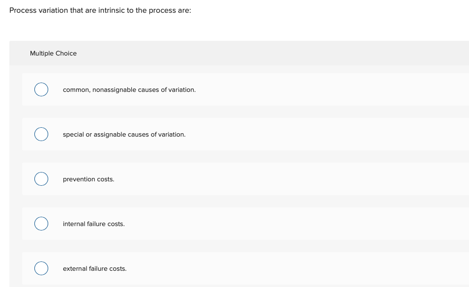Select the radio button for special assignable causes

click(x=41, y=134)
